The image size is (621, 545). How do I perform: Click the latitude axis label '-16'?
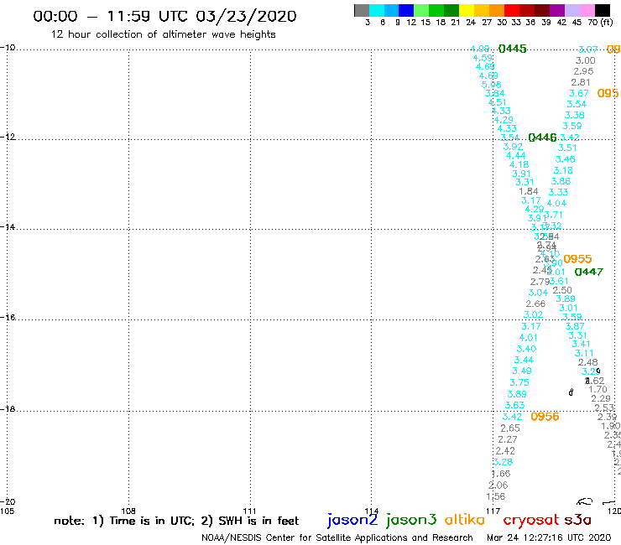(x=8, y=318)
